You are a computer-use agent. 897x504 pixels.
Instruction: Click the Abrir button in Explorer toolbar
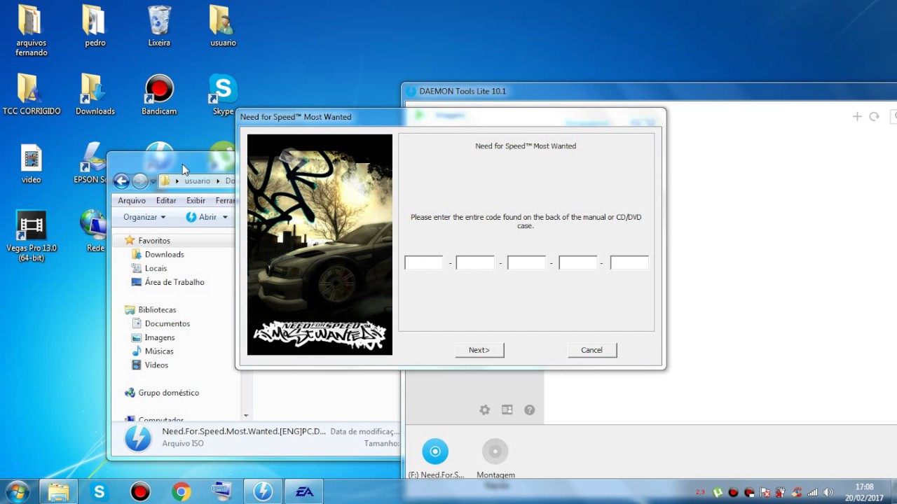click(x=201, y=217)
